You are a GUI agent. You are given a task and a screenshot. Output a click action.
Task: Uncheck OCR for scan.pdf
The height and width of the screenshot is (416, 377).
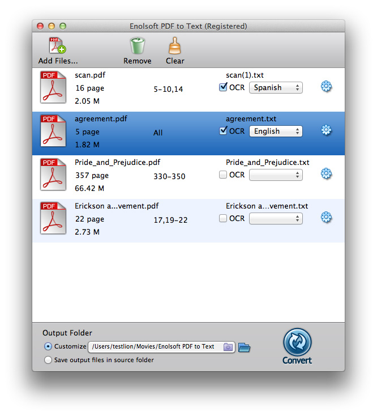coord(223,87)
